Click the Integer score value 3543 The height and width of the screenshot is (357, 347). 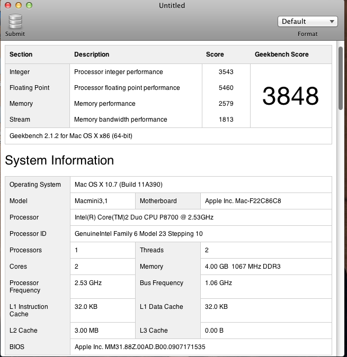pyautogui.click(x=226, y=72)
